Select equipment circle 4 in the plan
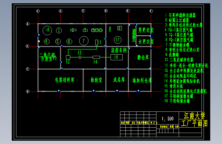The height and width of the screenshot is (144, 222). coord(47,42)
